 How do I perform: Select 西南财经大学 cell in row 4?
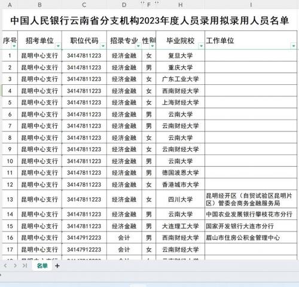pos(181,91)
